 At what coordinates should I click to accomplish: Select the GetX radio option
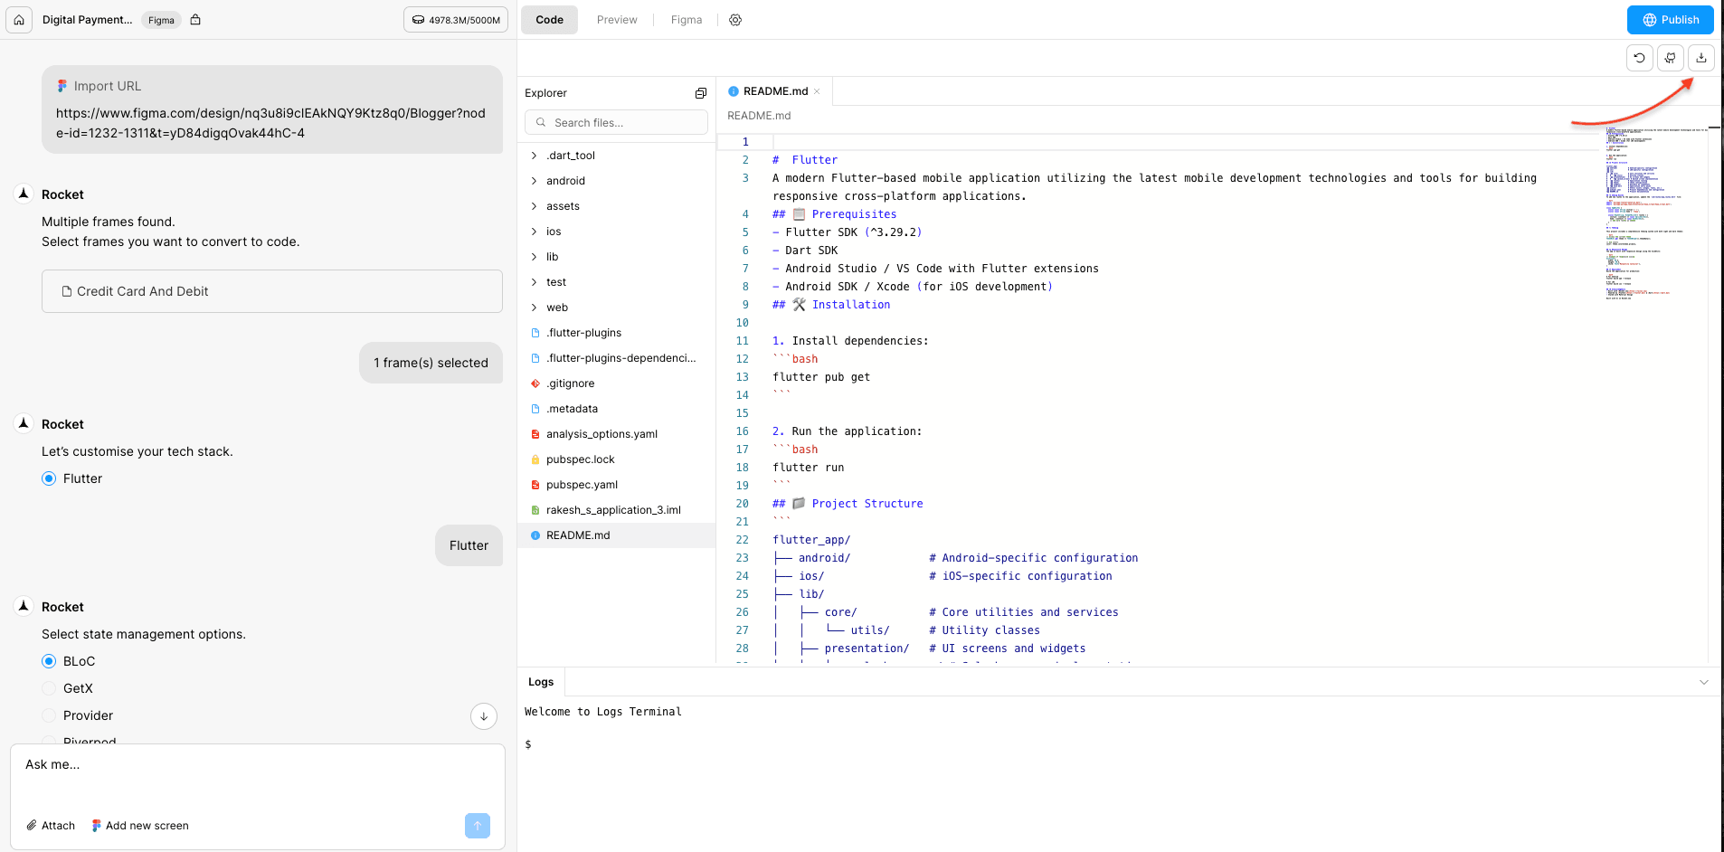[x=49, y=688]
